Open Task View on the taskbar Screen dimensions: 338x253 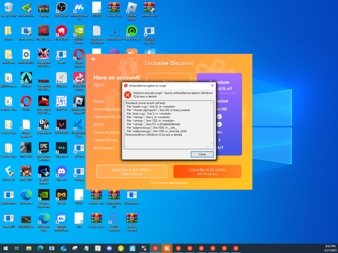17,248
